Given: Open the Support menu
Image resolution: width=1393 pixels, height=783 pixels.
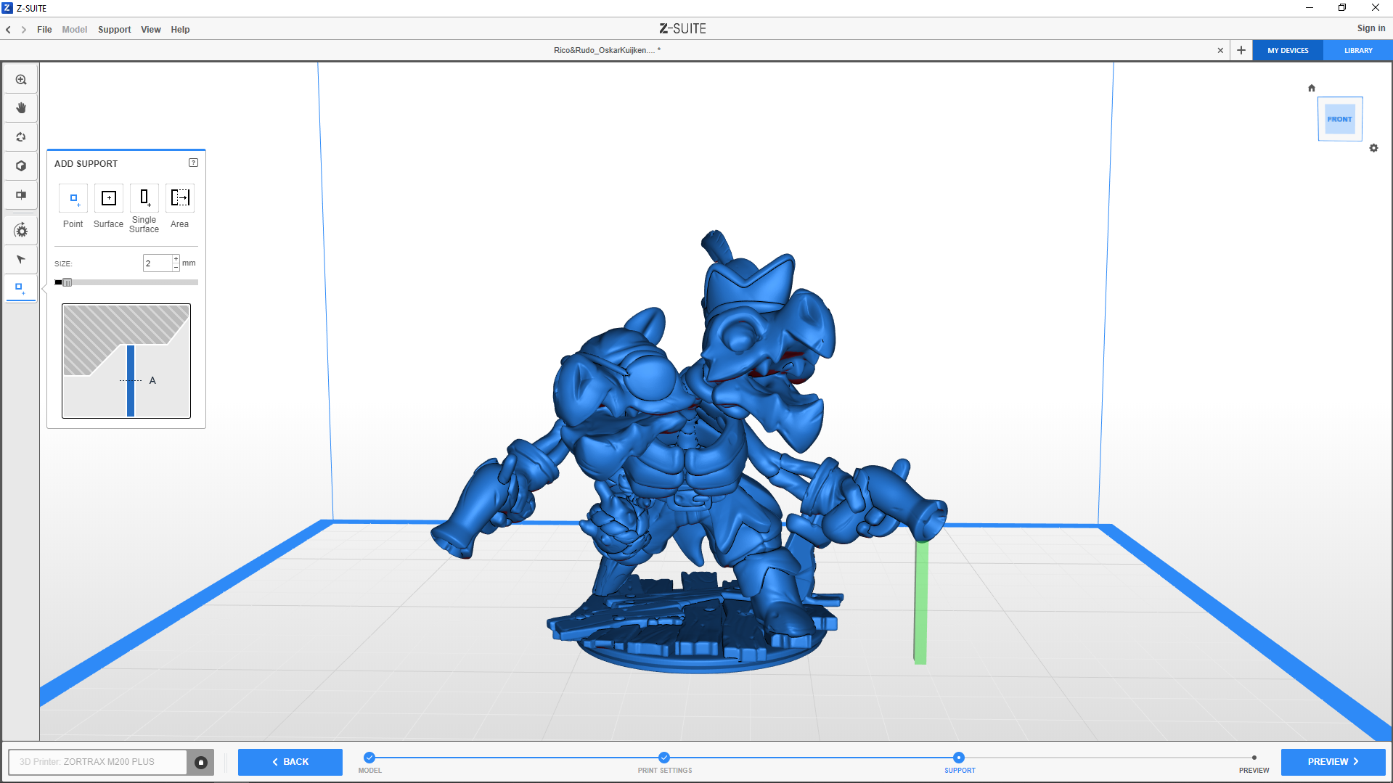Looking at the screenshot, I should [114, 30].
